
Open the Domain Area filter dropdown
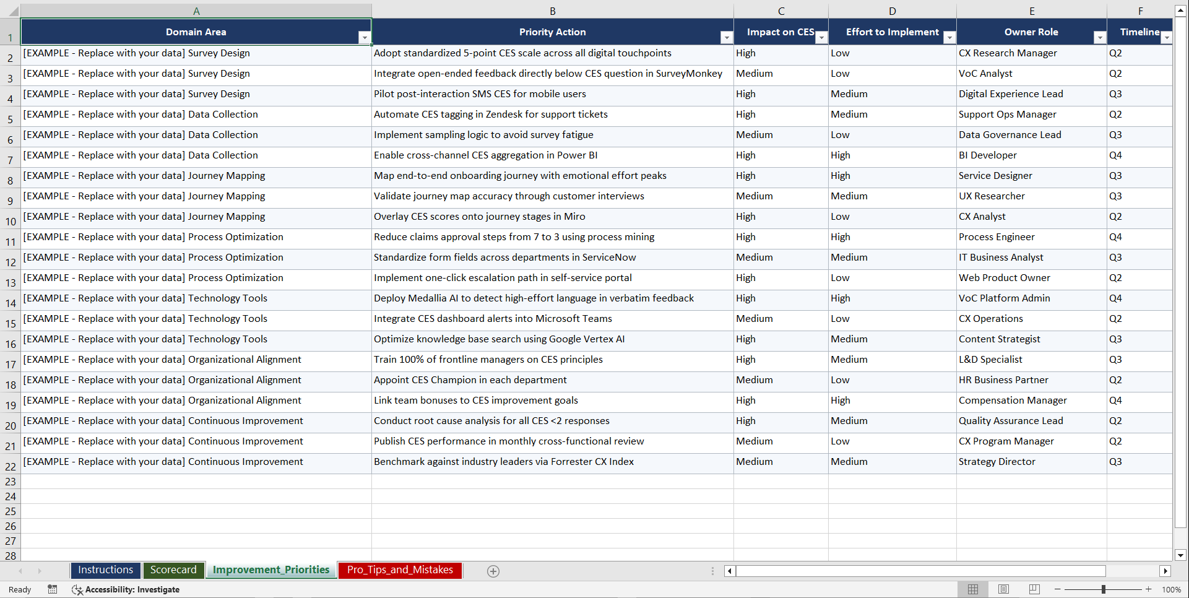(x=365, y=37)
